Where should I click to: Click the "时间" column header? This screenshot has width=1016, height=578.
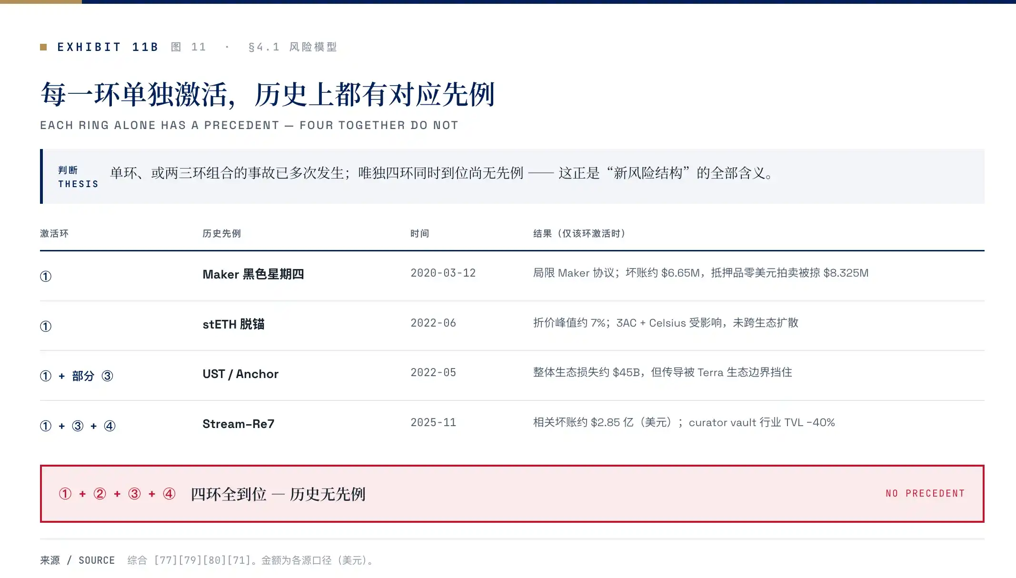(420, 233)
